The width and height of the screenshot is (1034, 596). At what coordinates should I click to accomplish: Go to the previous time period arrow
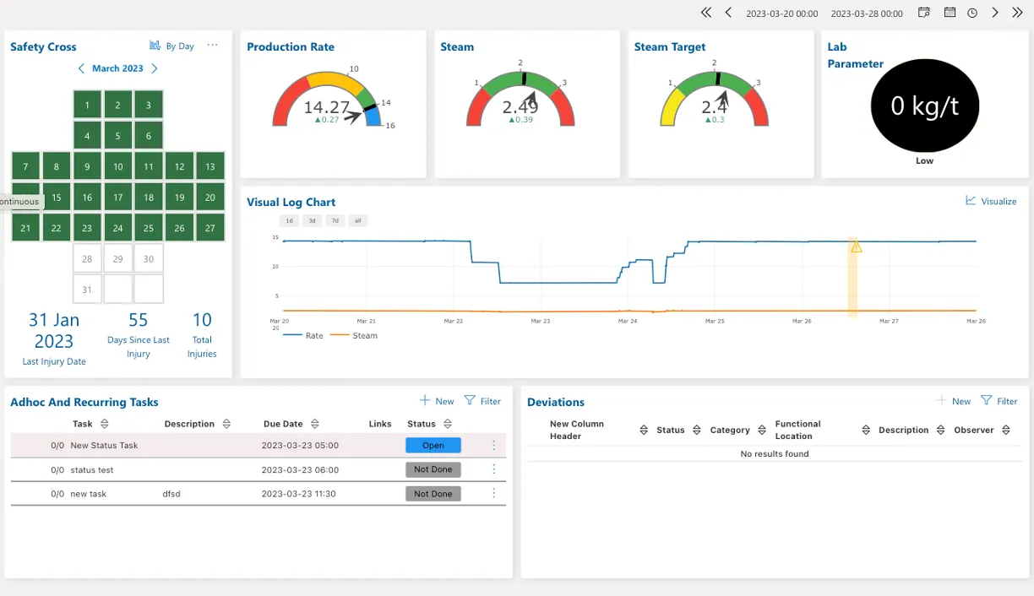pyautogui.click(x=728, y=13)
